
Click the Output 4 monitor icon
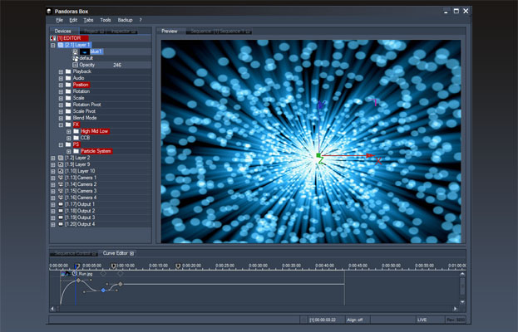coord(61,224)
